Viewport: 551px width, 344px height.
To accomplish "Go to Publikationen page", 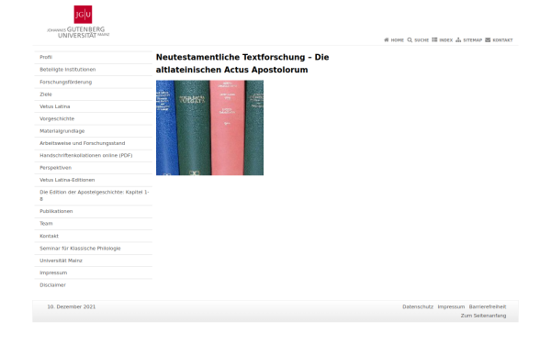I will point(93,211).
